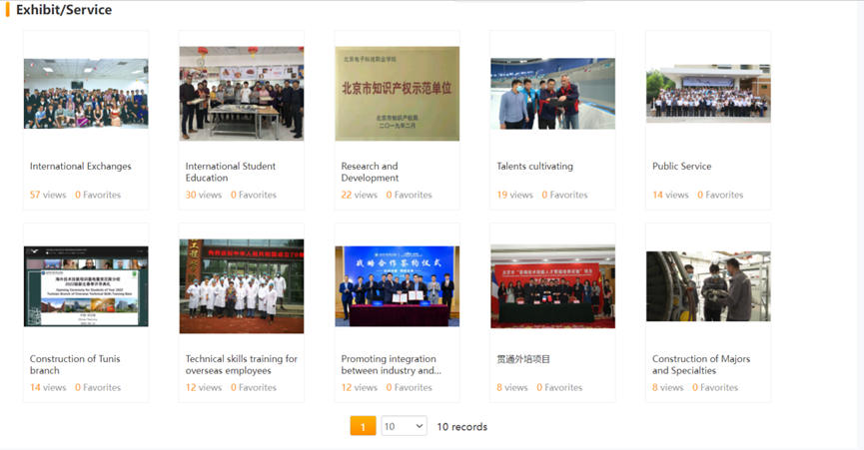This screenshot has height=450, width=864.
Task: Click 0 Favorites under Public Service
Action: 720,196
